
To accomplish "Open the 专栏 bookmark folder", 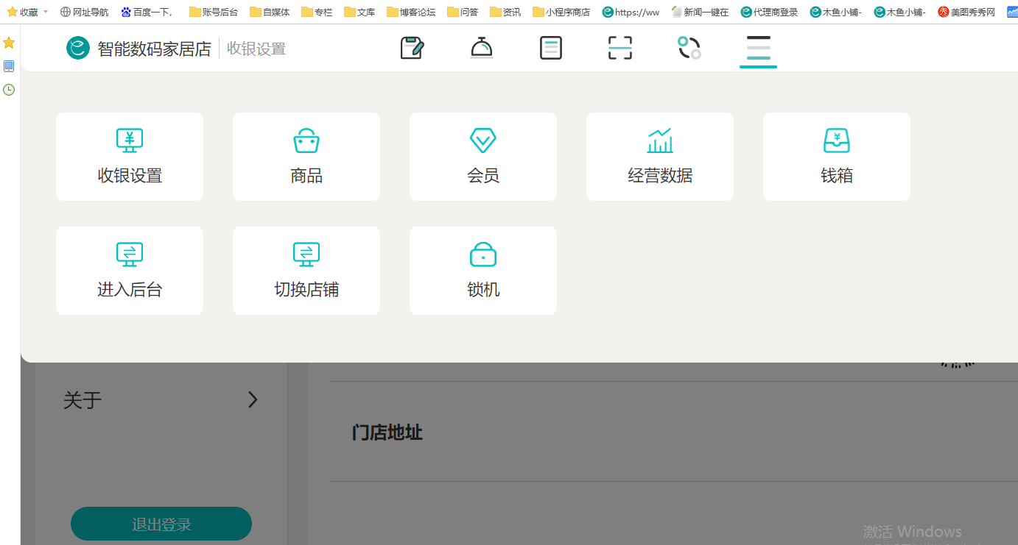I will click(x=317, y=12).
